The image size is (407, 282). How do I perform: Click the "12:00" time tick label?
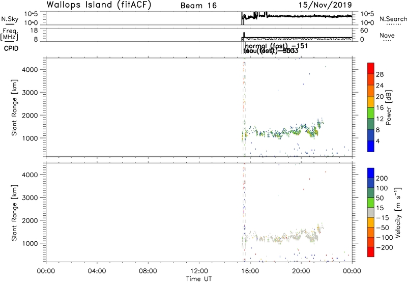pos(199,271)
